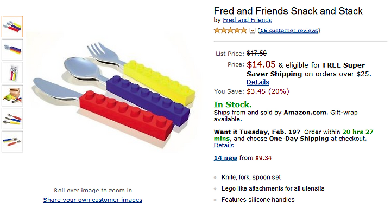
Task: Select the second thumbnail showing stacked utensils
Action: [12, 49]
